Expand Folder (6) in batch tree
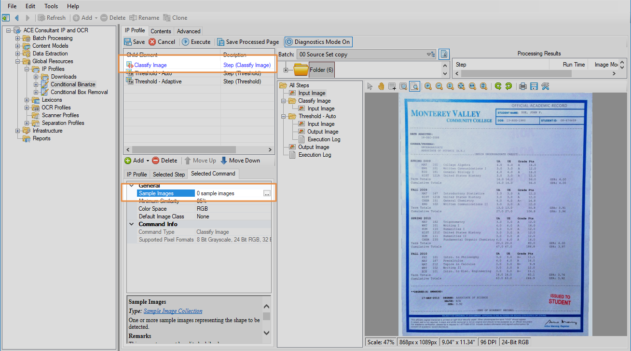This screenshot has height=351, width=631. (x=287, y=70)
